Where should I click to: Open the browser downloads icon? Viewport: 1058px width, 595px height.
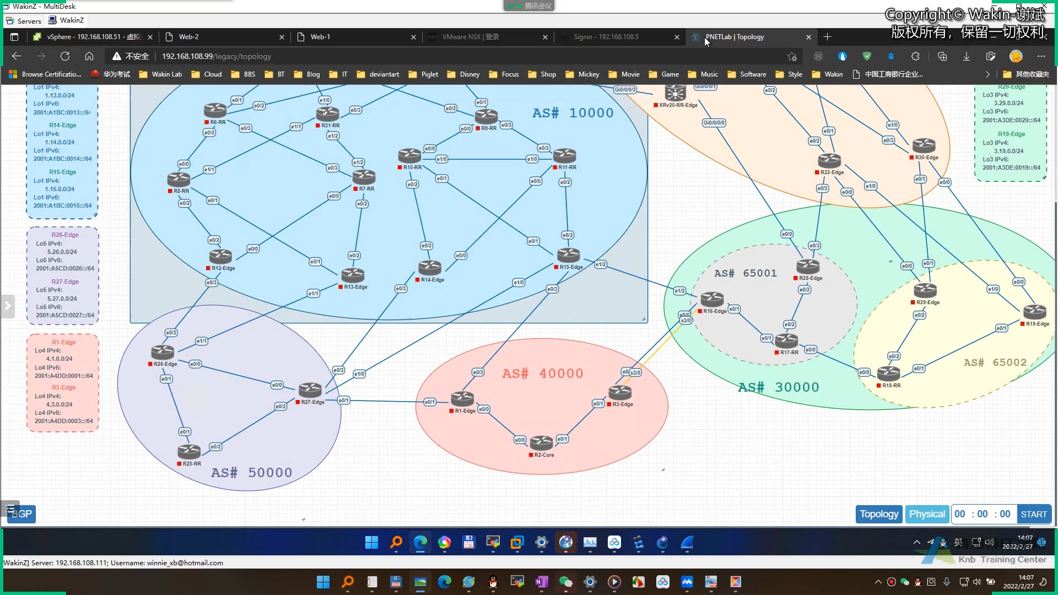point(966,56)
